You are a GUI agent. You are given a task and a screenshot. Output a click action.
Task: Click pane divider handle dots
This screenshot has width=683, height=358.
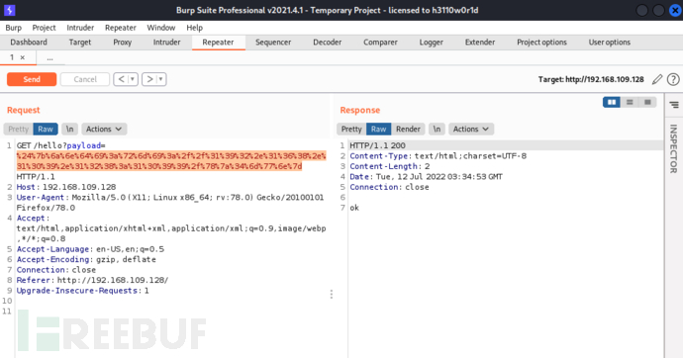click(332, 295)
